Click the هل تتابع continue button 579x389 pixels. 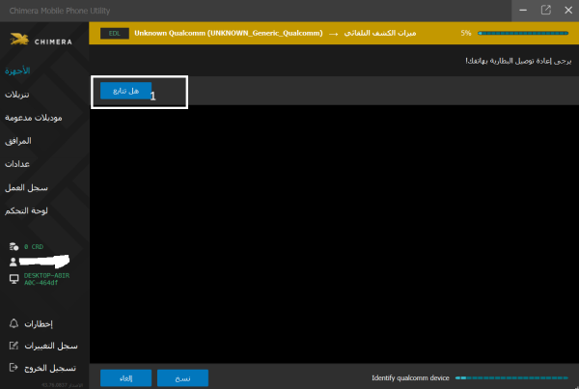[125, 91]
